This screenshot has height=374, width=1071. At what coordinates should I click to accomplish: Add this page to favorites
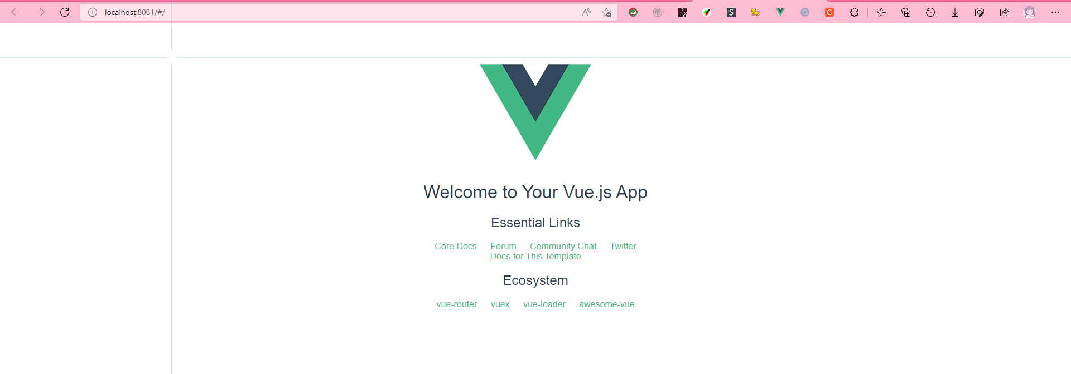click(x=607, y=12)
